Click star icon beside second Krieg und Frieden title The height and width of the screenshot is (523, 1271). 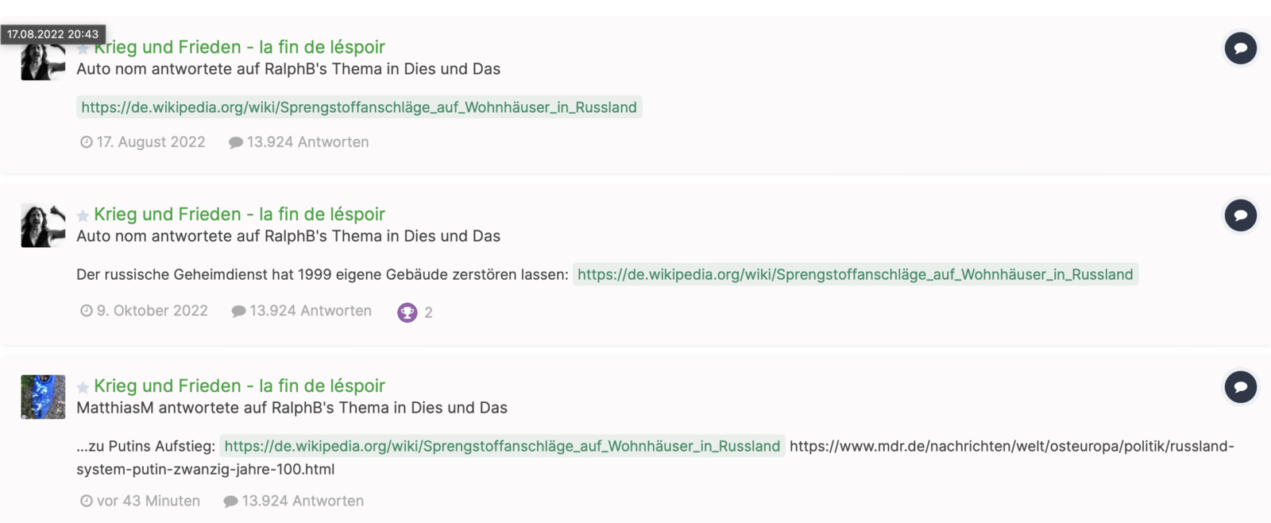coord(83,215)
